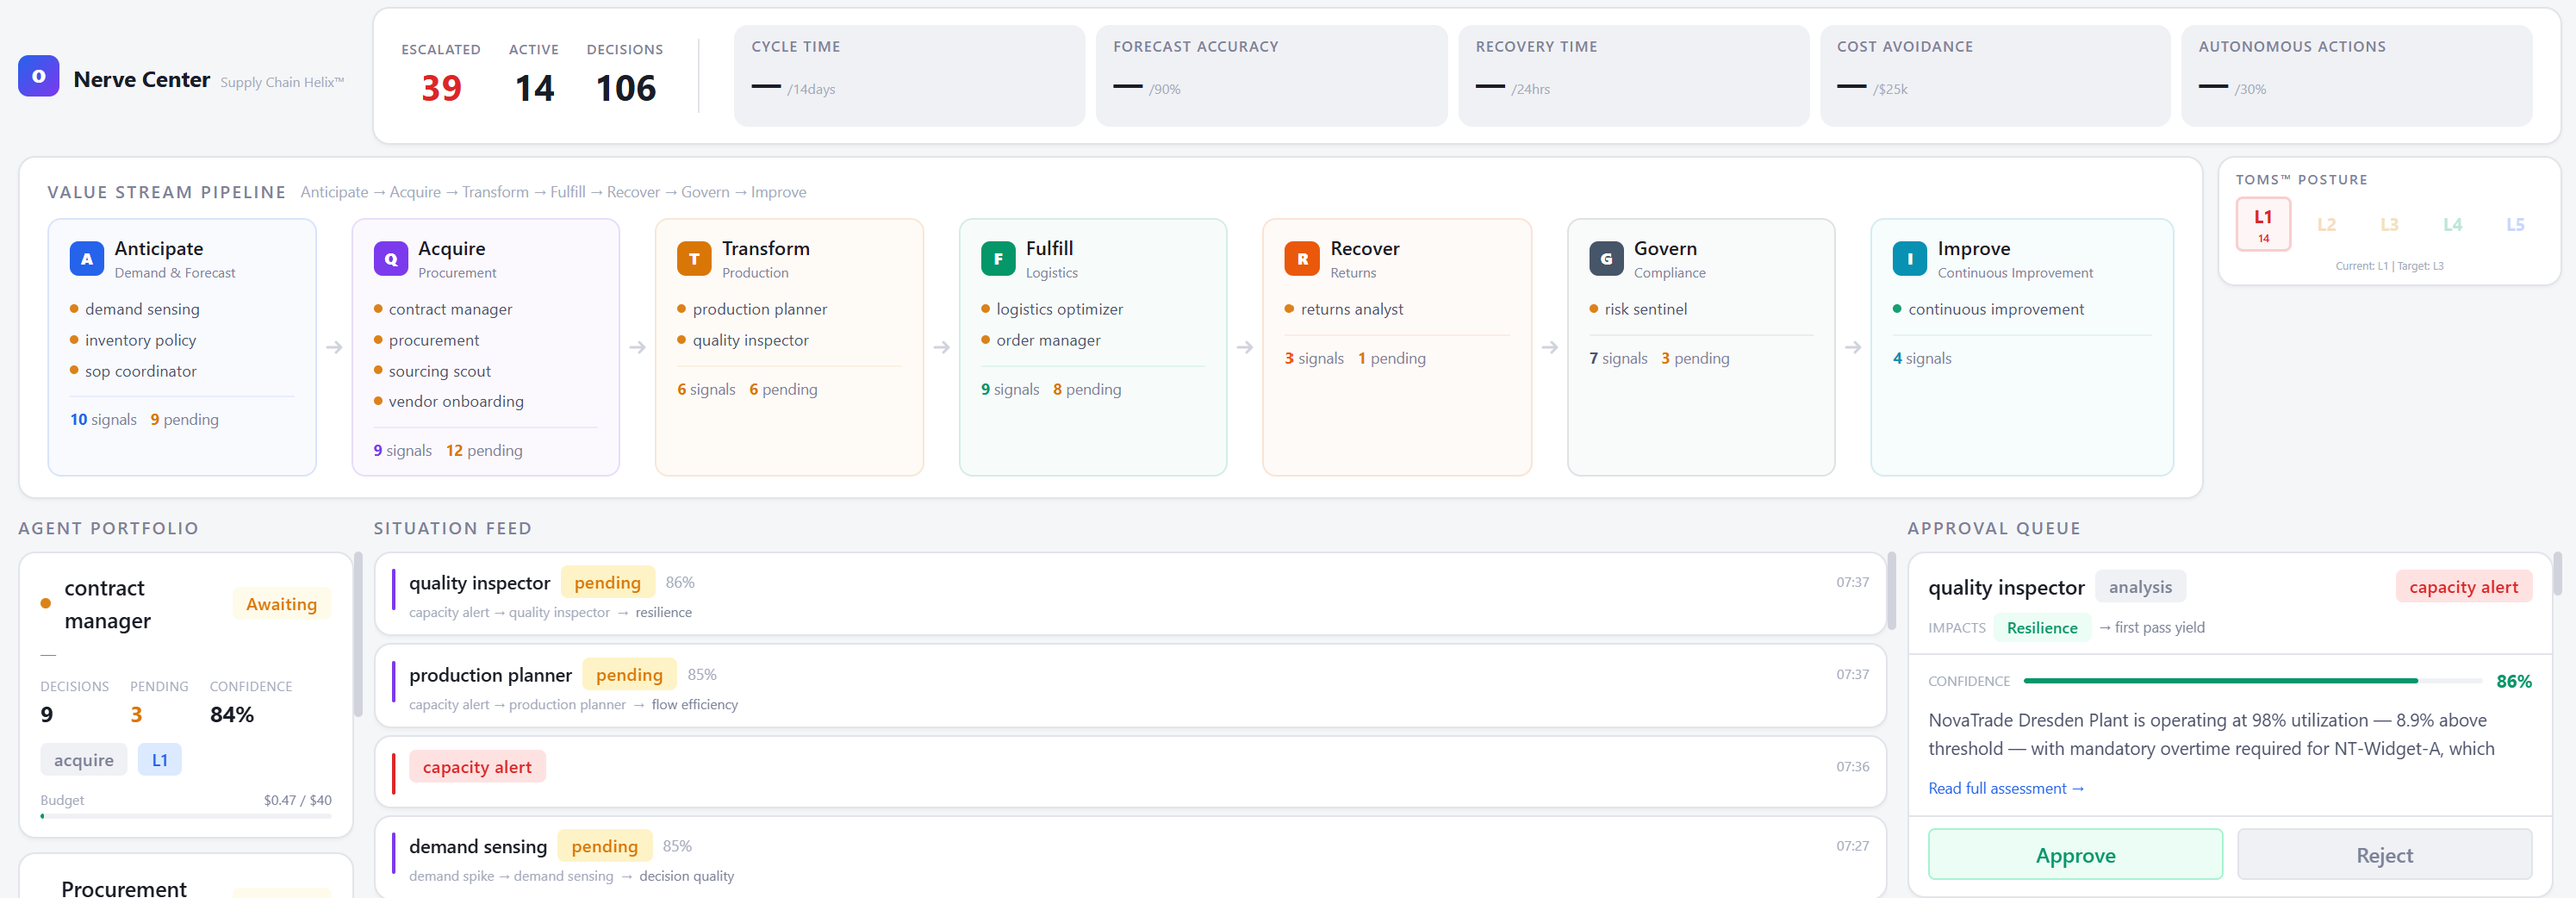Viewport: 2576px width, 898px height.
Task: Switch posture to L3 level
Action: 2389,225
